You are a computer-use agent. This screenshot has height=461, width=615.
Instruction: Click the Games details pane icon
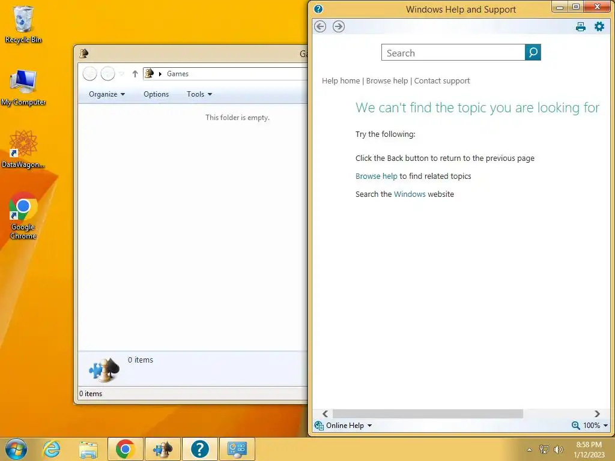[x=105, y=370]
